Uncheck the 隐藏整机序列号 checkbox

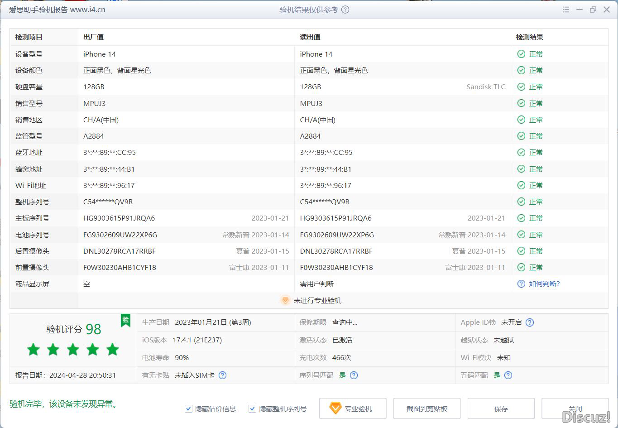(252, 409)
